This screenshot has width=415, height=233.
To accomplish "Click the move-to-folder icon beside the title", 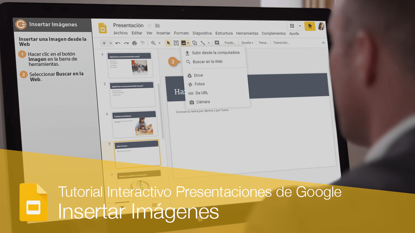I will pos(157,26).
